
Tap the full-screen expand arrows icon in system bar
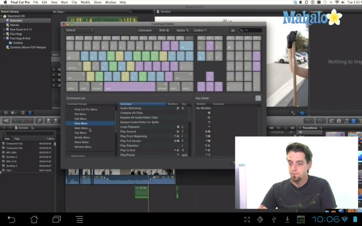247,219
